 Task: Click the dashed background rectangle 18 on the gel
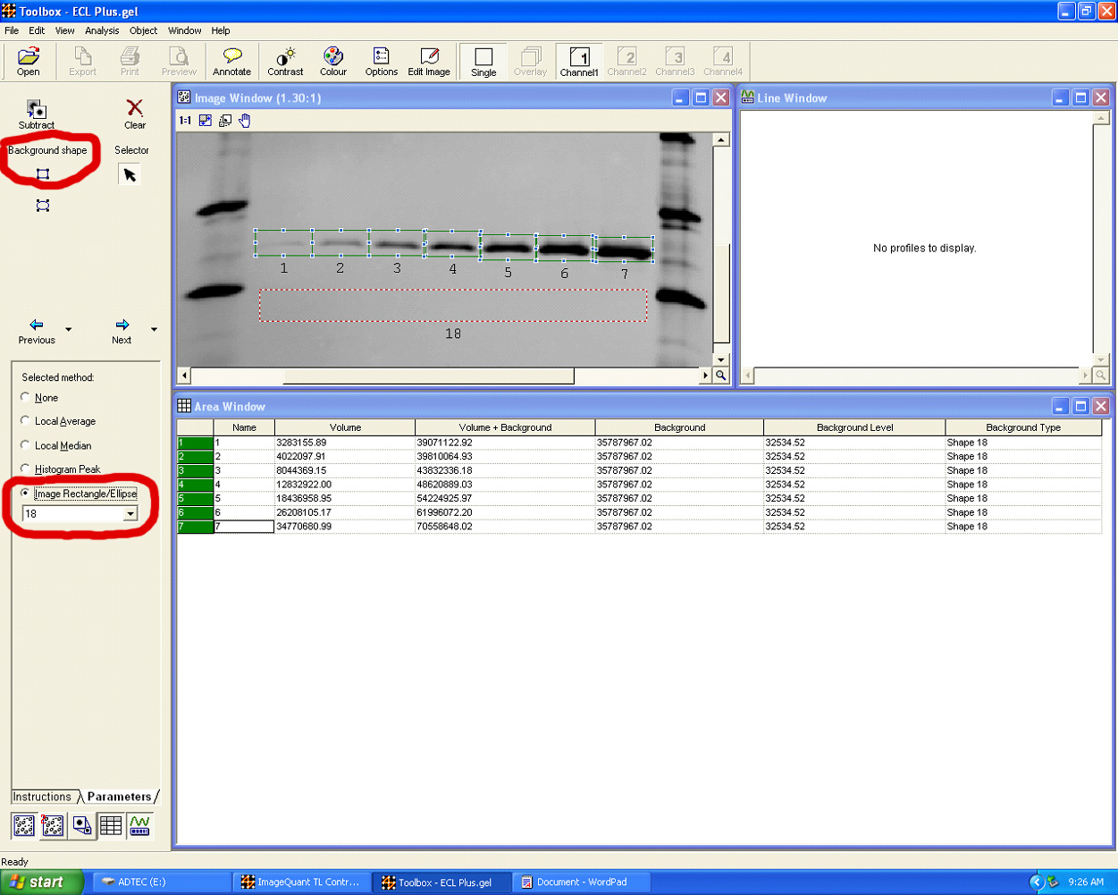[x=453, y=305]
